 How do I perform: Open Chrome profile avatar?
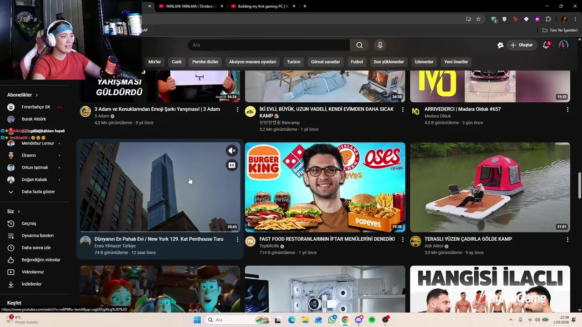[x=564, y=19]
